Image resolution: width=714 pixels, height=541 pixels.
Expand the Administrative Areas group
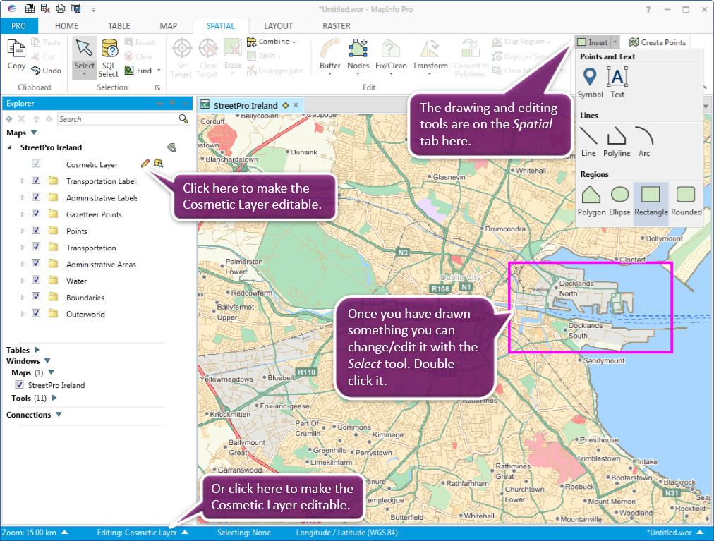23,264
